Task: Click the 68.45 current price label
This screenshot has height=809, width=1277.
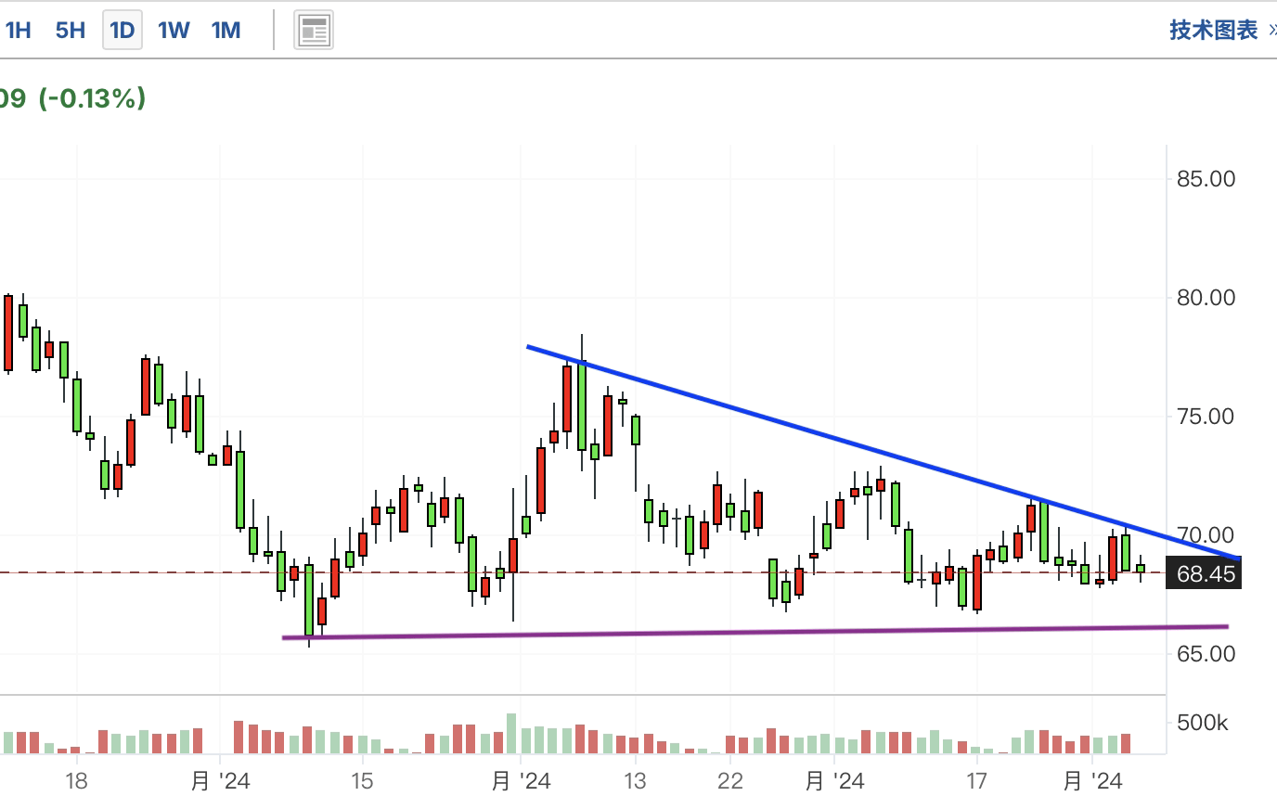Action: (1206, 573)
